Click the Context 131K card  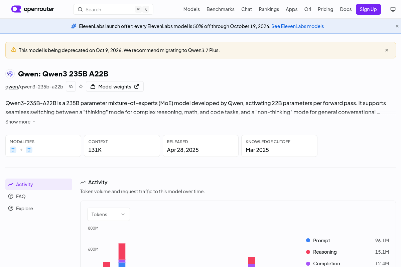point(122,146)
